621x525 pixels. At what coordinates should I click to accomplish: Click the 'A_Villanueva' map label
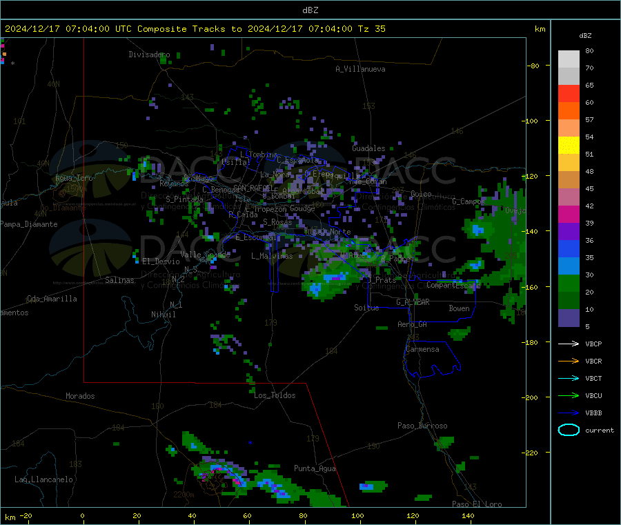coord(360,69)
